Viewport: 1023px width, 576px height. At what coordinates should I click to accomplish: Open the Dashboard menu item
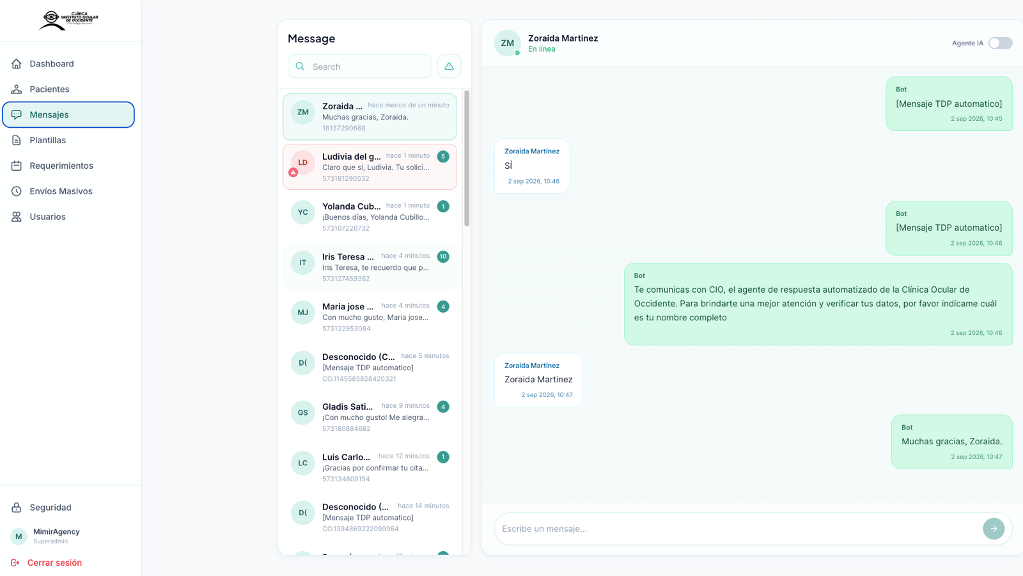tap(68, 64)
